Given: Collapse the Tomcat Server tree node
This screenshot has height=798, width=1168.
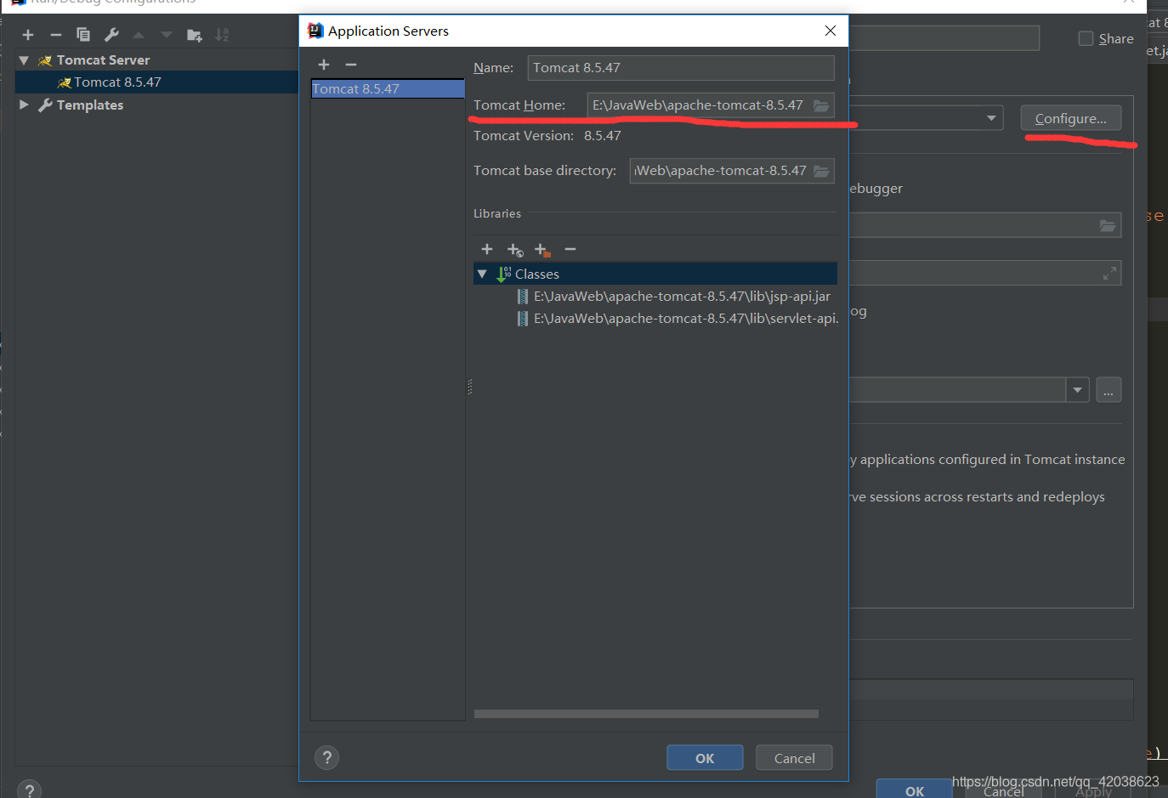Looking at the screenshot, I should (x=24, y=60).
